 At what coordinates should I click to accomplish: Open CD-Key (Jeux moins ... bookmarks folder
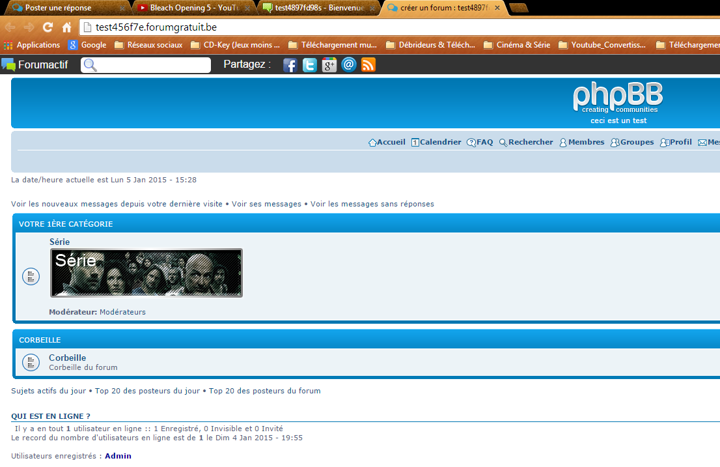pos(235,45)
